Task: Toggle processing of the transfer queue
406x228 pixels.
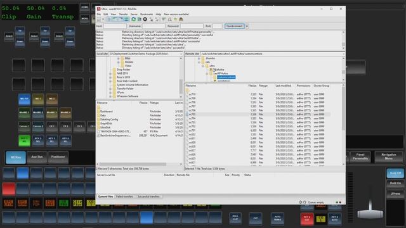Action: 140,20
